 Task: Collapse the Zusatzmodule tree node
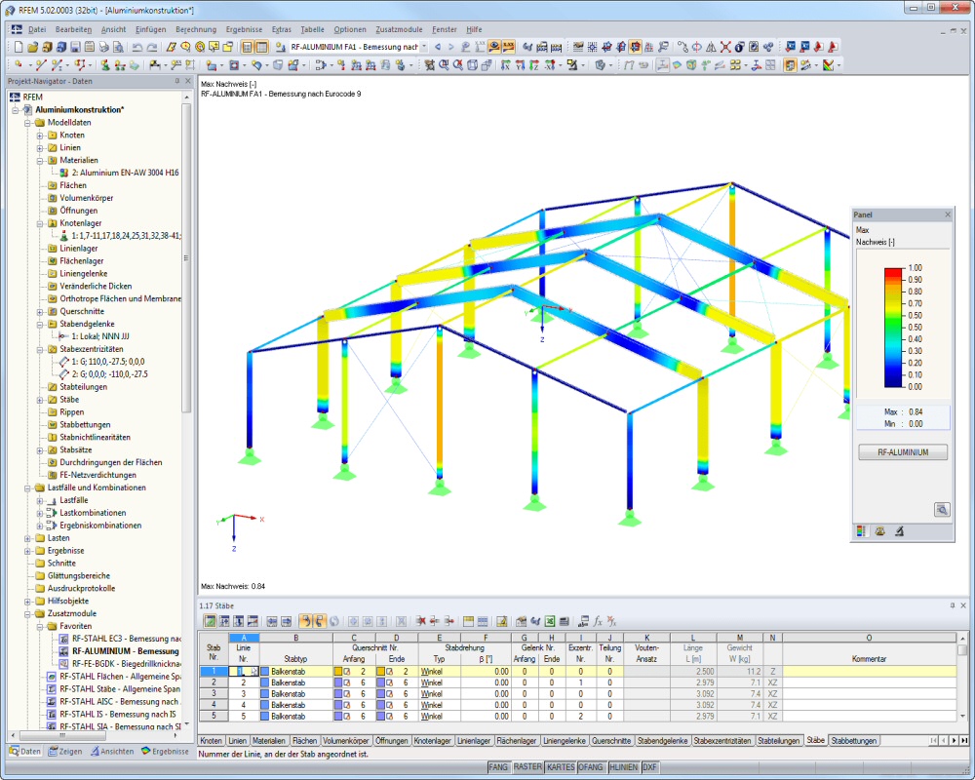pos(27,614)
